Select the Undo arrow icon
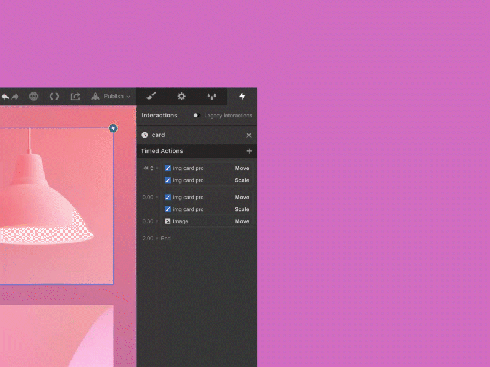Viewport: 490px width, 367px height. click(7, 97)
